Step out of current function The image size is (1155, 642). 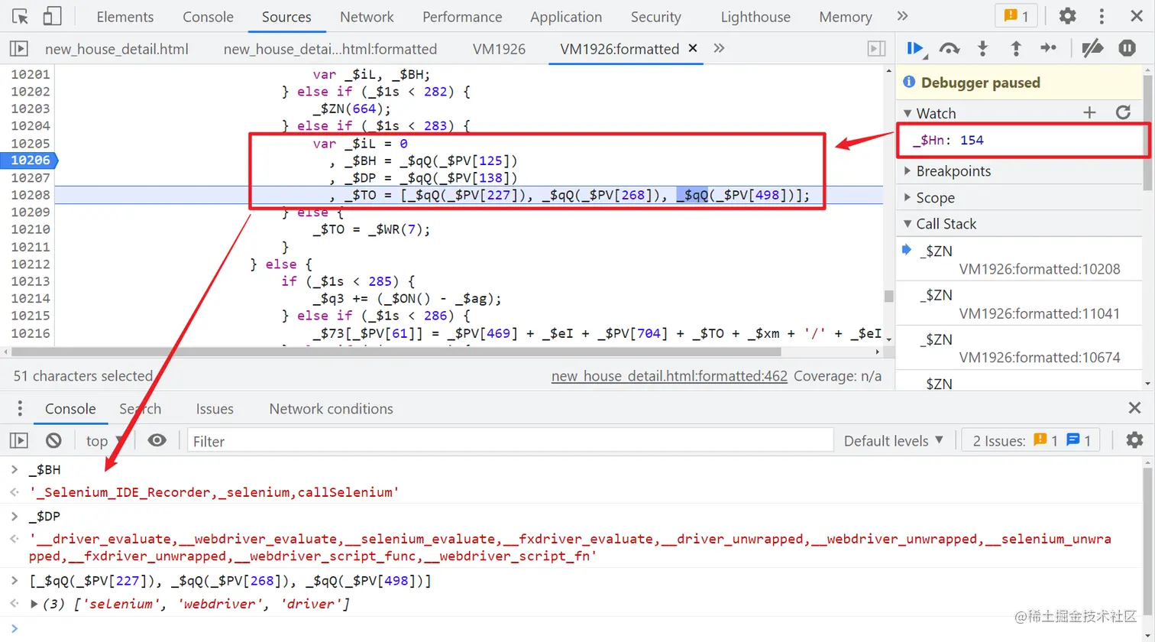[1016, 49]
